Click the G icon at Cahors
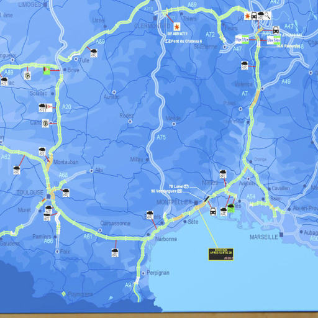318x318 pixels. [x=45, y=124]
